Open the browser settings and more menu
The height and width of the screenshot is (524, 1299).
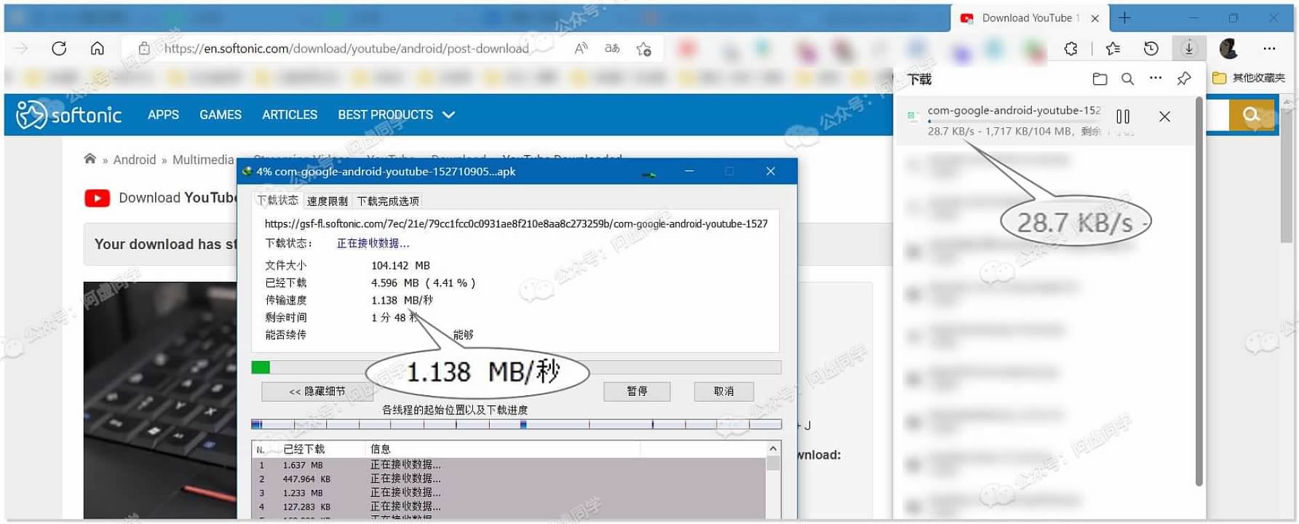point(1270,49)
